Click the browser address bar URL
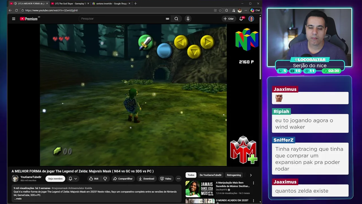The image size is (362, 204). pyautogui.click(x=51, y=10)
